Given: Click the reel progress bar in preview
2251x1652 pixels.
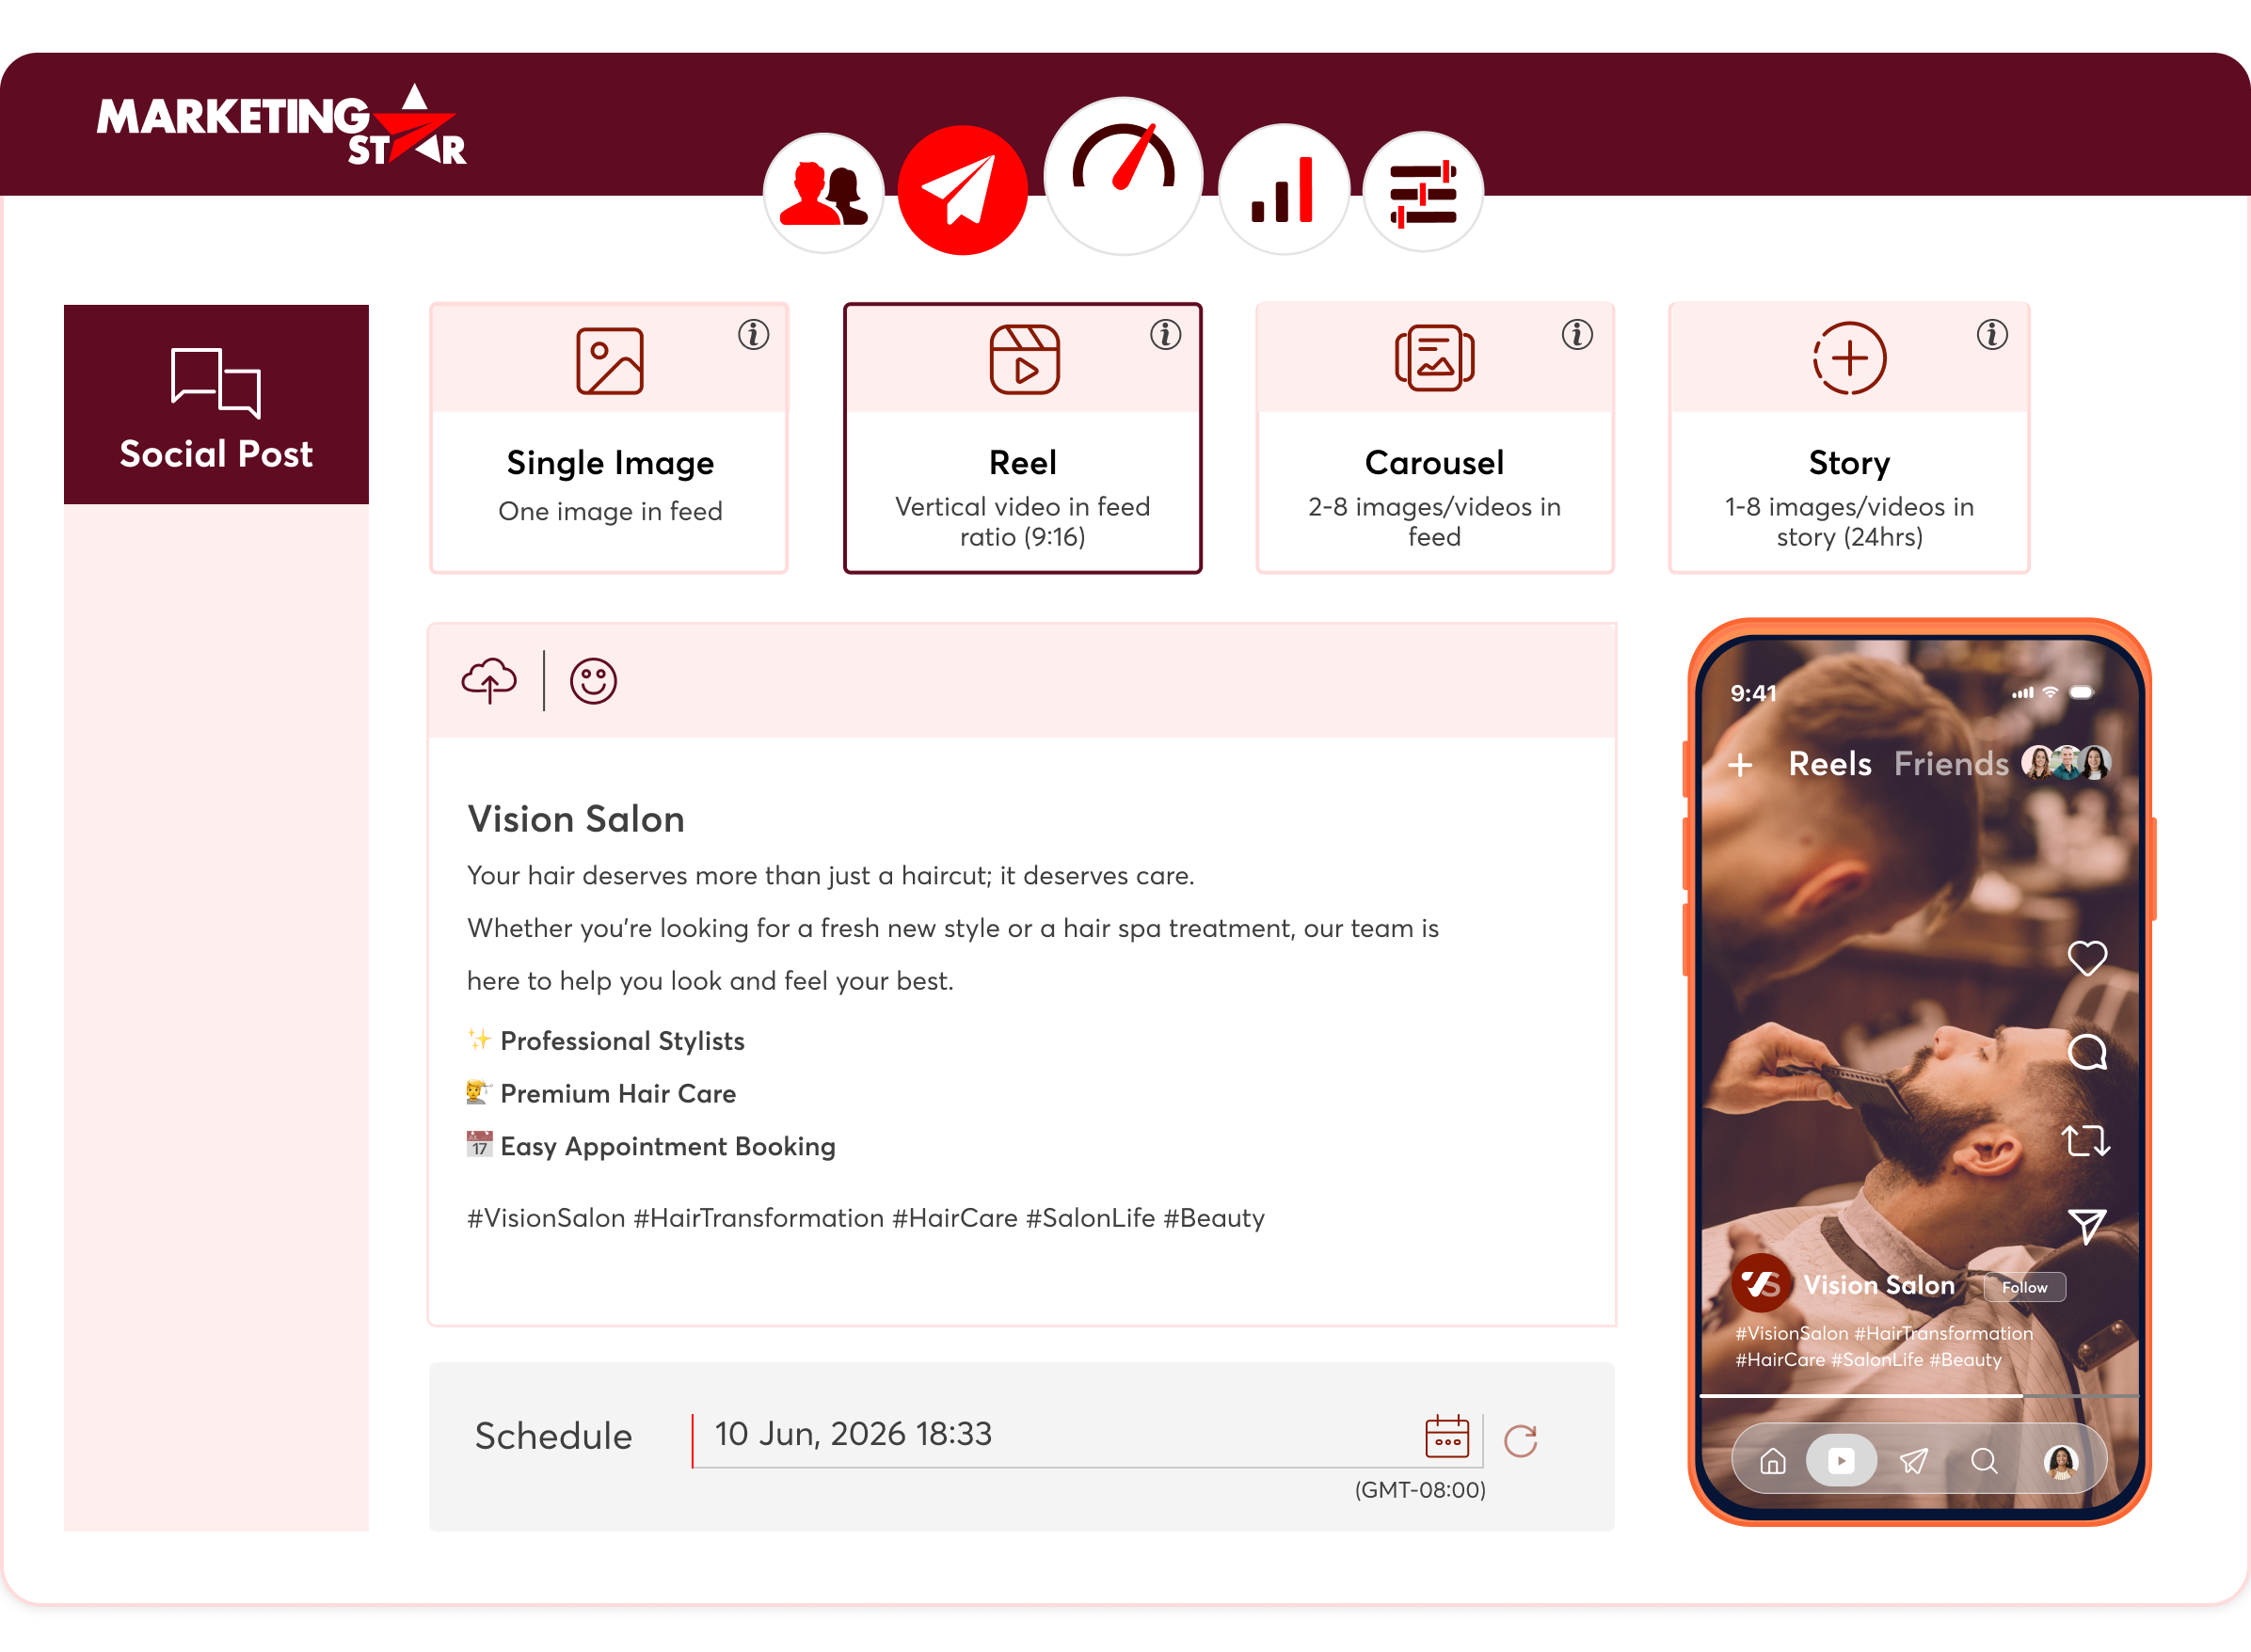Looking at the screenshot, I should click(1920, 1395).
